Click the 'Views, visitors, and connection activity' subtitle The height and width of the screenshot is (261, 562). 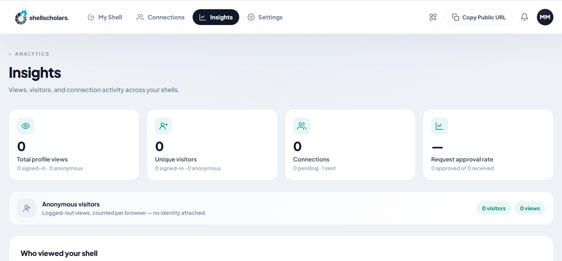94,90
